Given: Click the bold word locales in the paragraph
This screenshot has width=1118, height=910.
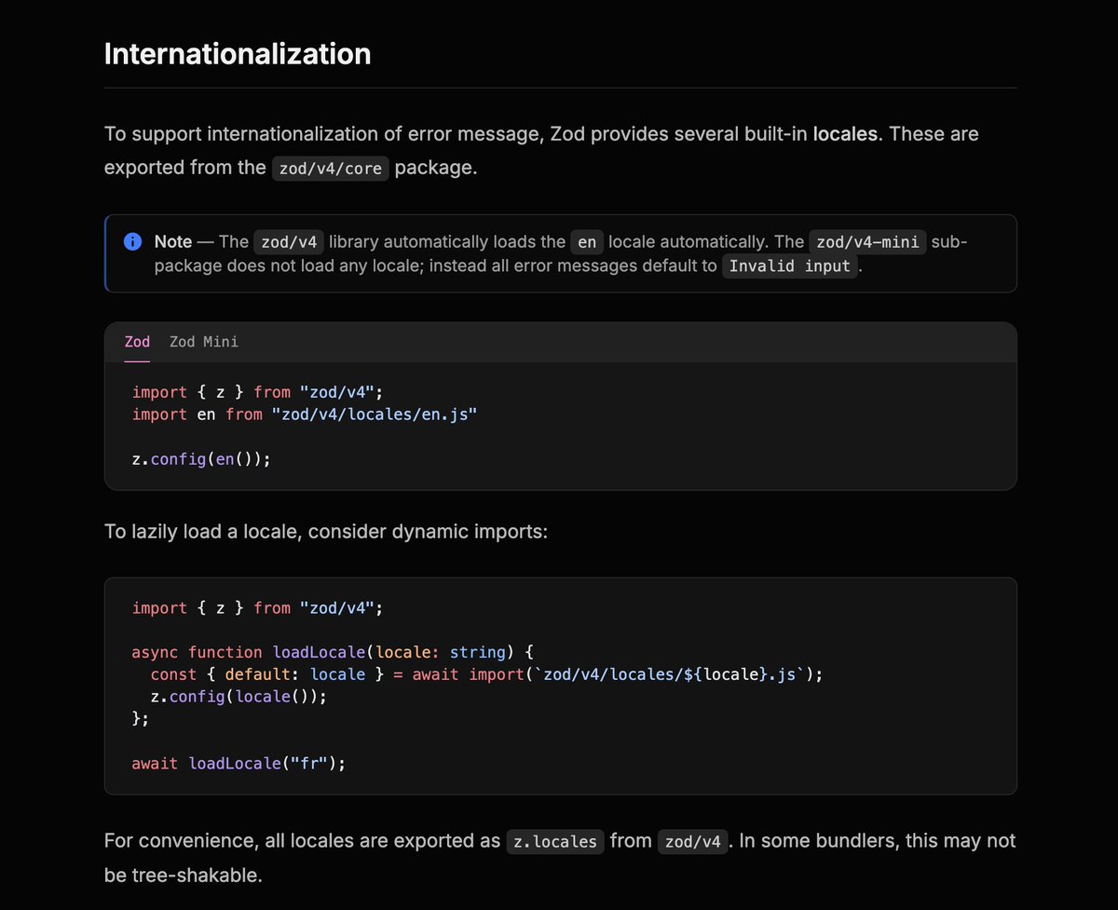Looking at the screenshot, I should point(845,134).
